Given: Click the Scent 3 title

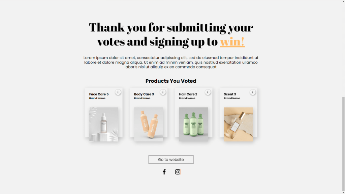Looking at the screenshot, I should pyautogui.click(x=230, y=94).
